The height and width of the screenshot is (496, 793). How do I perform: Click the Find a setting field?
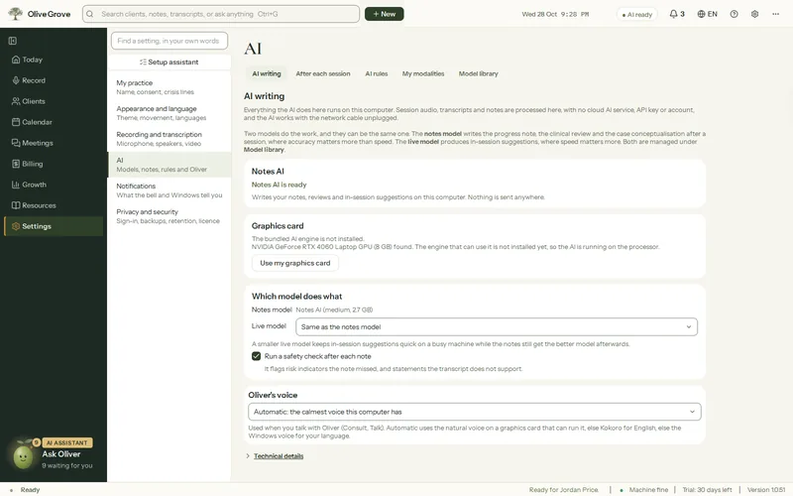[x=170, y=41]
